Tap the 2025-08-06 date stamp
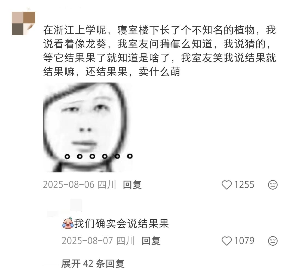Viewport: 294px width, 274px height. point(68,185)
